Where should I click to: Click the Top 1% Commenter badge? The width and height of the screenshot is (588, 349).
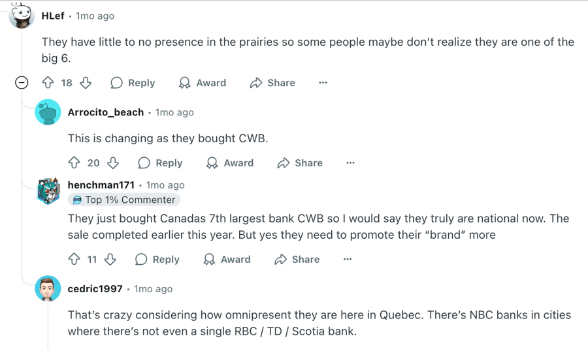123,200
